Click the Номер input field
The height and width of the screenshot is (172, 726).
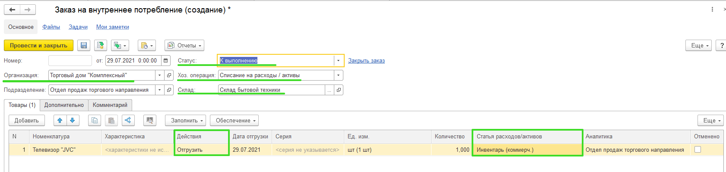[70, 61]
